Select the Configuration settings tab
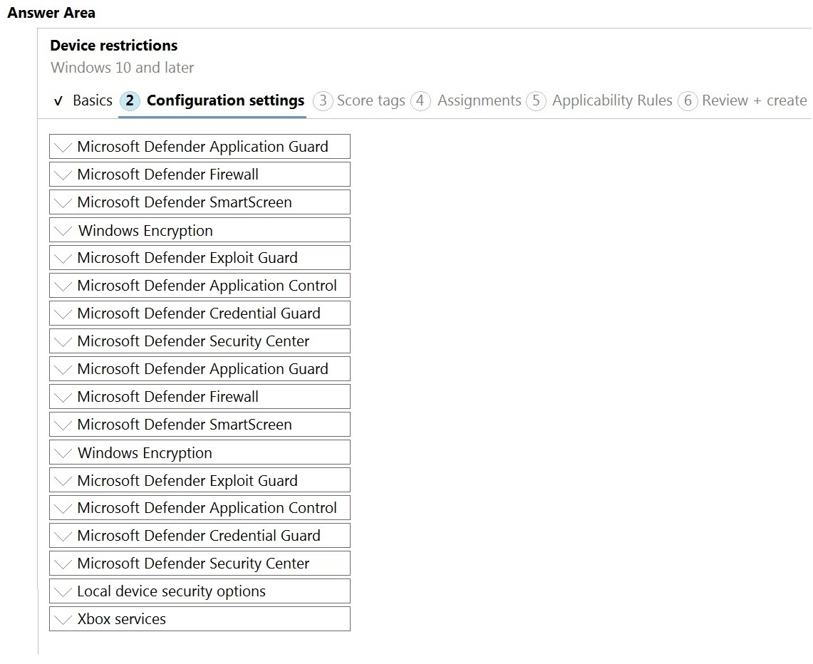The height and width of the screenshot is (664, 813). [212, 100]
